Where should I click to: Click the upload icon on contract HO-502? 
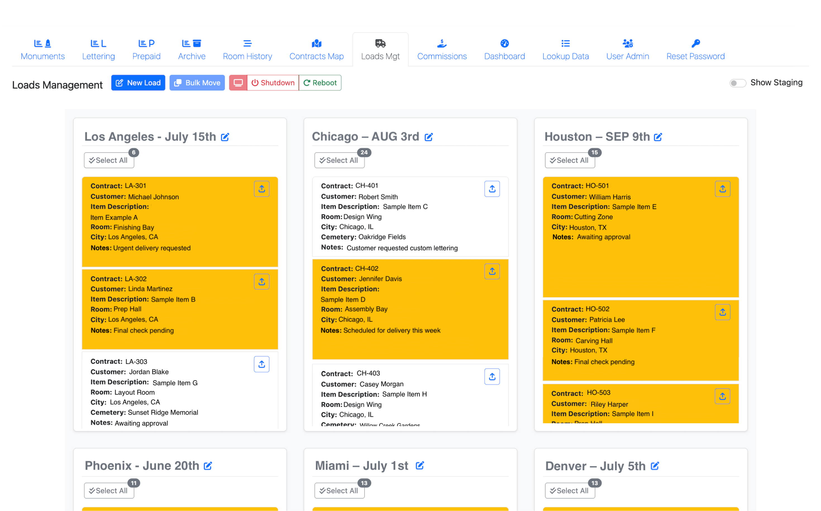coord(723,312)
